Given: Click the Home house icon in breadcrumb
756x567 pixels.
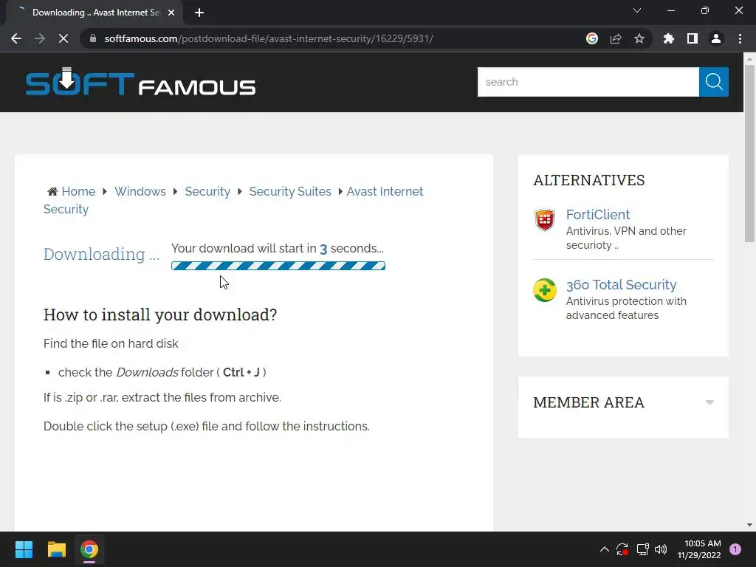Looking at the screenshot, I should (52, 191).
